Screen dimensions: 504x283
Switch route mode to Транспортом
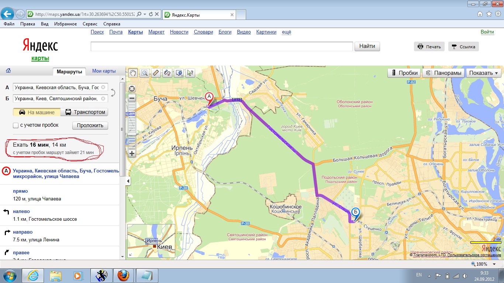(85, 112)
